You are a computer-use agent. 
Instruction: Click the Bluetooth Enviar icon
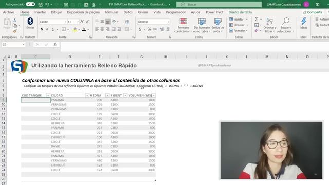[30, 23]
